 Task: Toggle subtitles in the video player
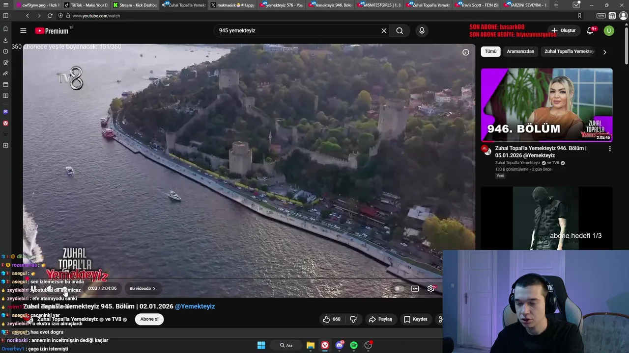coord(415,289)
